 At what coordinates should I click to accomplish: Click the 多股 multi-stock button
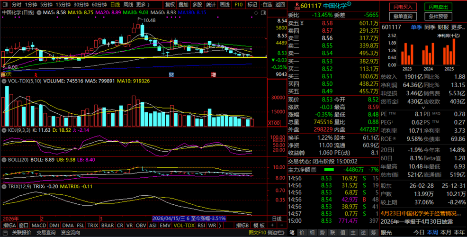tap(197, 5)
